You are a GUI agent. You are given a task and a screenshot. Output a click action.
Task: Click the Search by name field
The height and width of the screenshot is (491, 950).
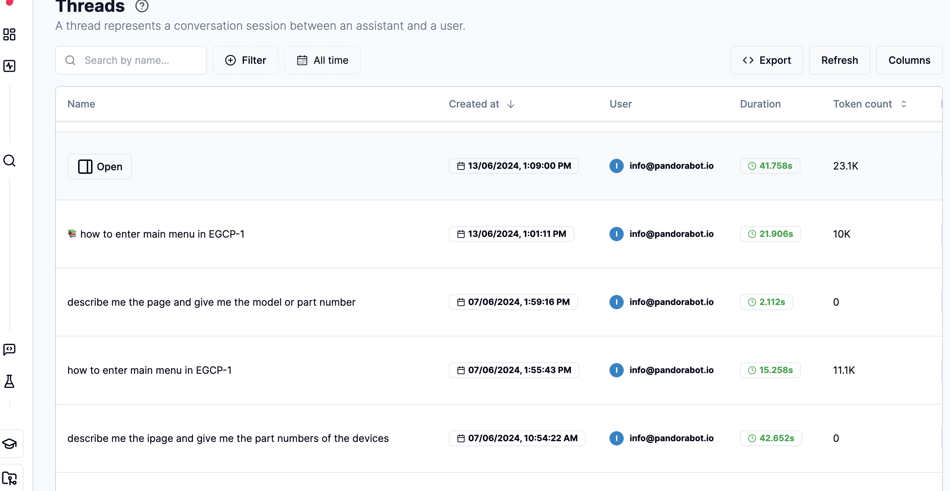pyautogui.click(x=130, y=60)
